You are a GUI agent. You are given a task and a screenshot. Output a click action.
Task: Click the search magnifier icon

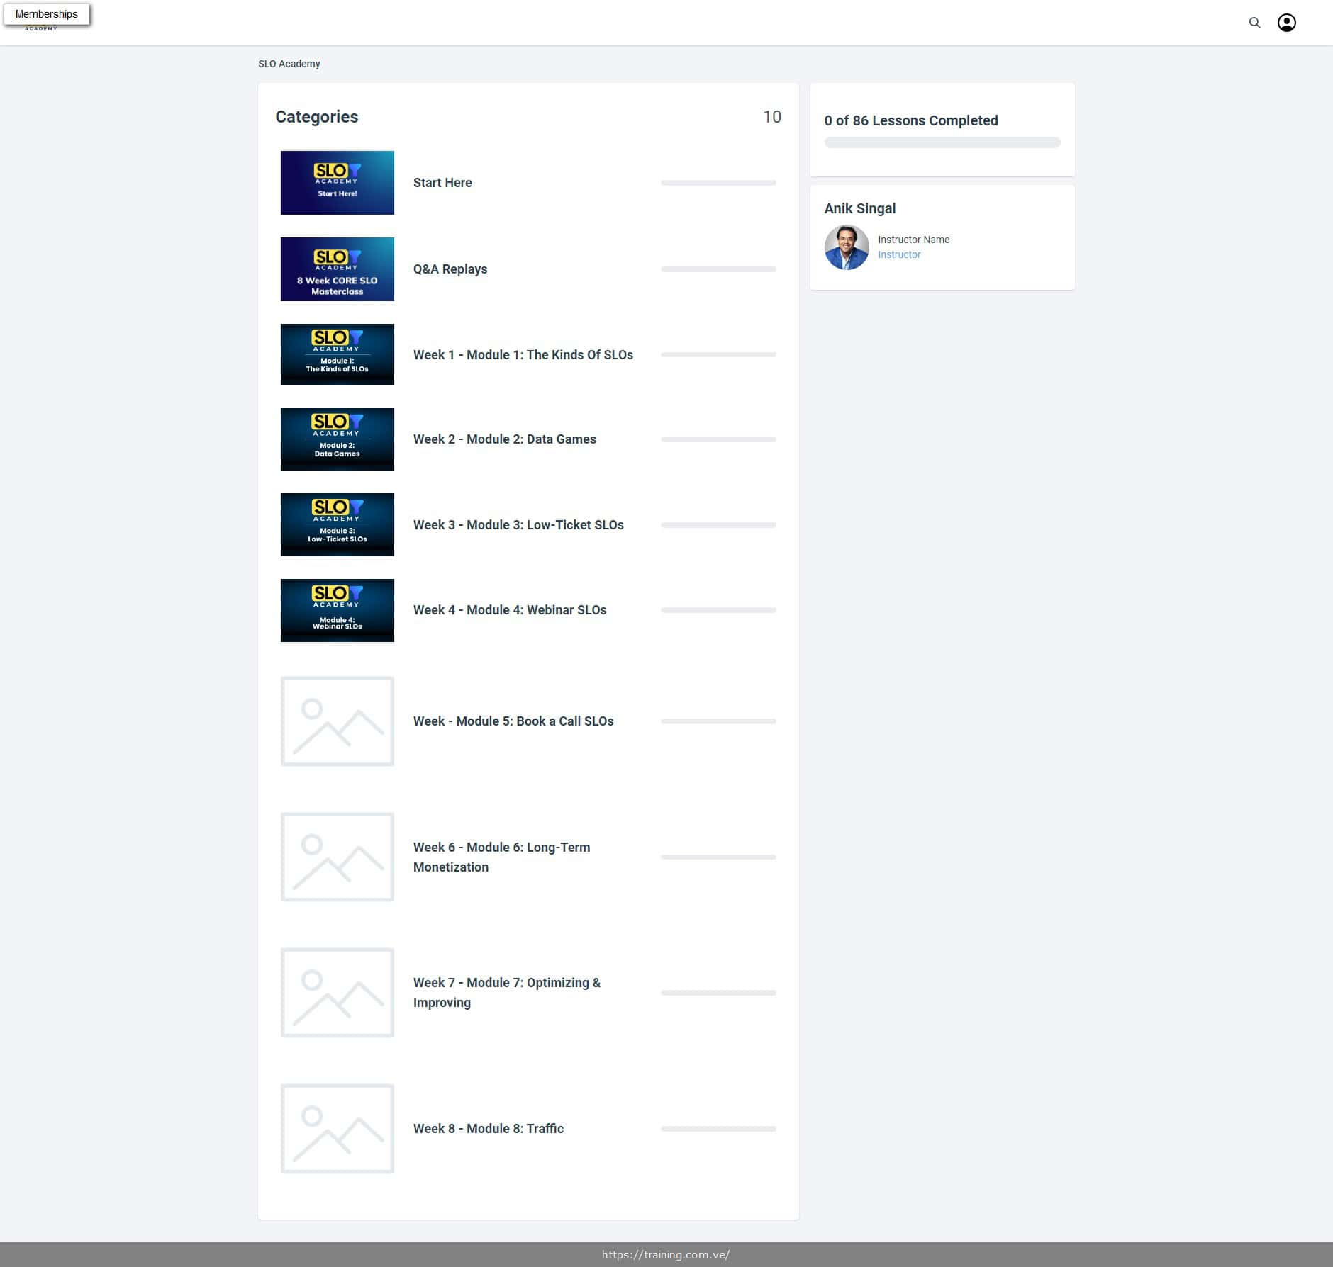(1254, 23)
